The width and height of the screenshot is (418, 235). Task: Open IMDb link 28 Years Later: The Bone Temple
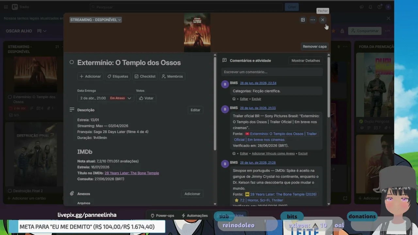coord(132,173)
